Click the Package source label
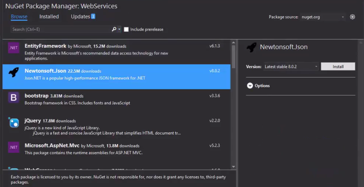This screenshot has height=187, width=364. (x=284, y=17)
